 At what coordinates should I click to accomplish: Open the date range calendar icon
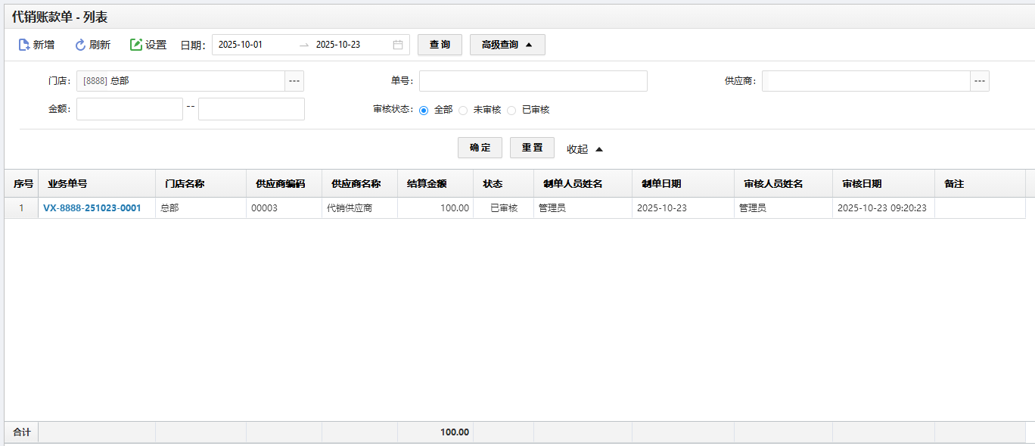pyautogui.click(x=398, y=45)
